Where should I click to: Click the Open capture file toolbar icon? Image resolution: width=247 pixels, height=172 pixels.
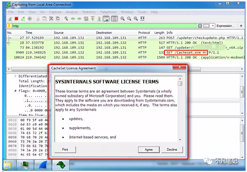click(38, 19)
